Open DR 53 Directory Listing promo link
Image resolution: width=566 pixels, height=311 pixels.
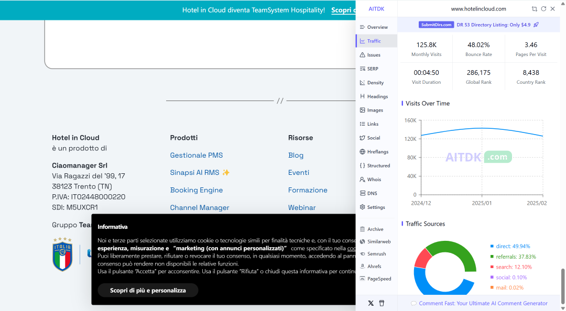pyautogui.click(x=494, y=25)
